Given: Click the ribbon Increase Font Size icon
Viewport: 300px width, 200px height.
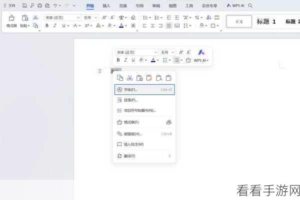Looking at the screenshot, I should point(104,18).
